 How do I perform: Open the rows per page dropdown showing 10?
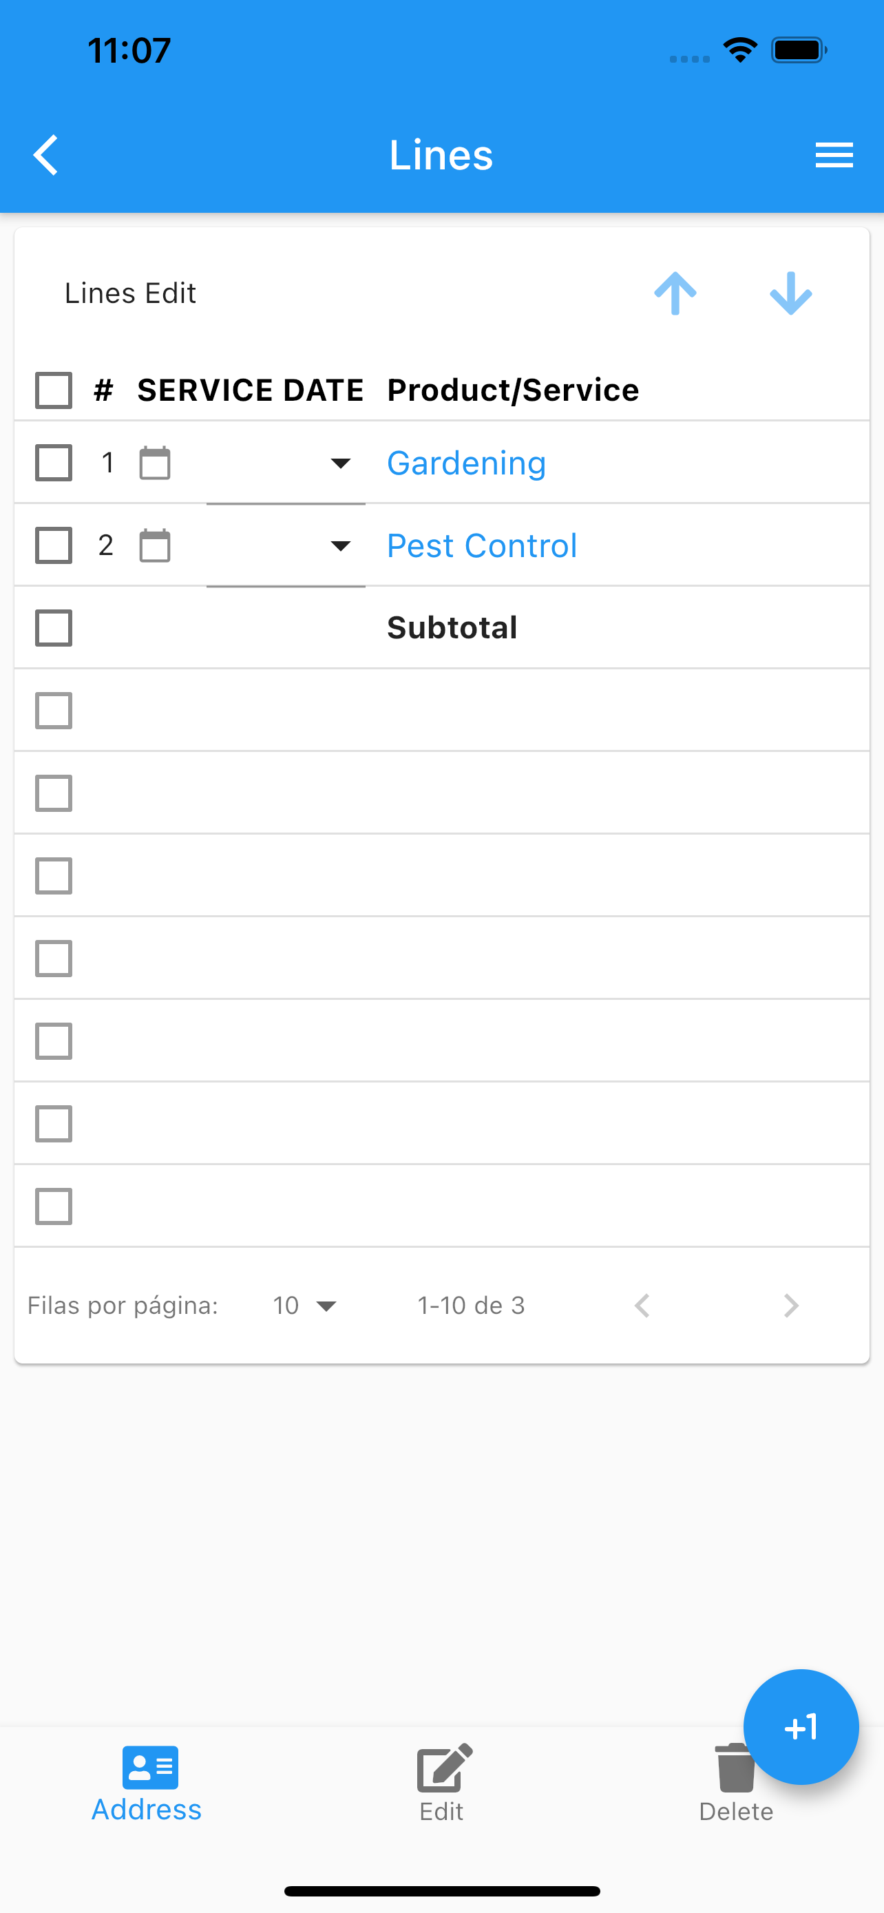coord(305,1306)
